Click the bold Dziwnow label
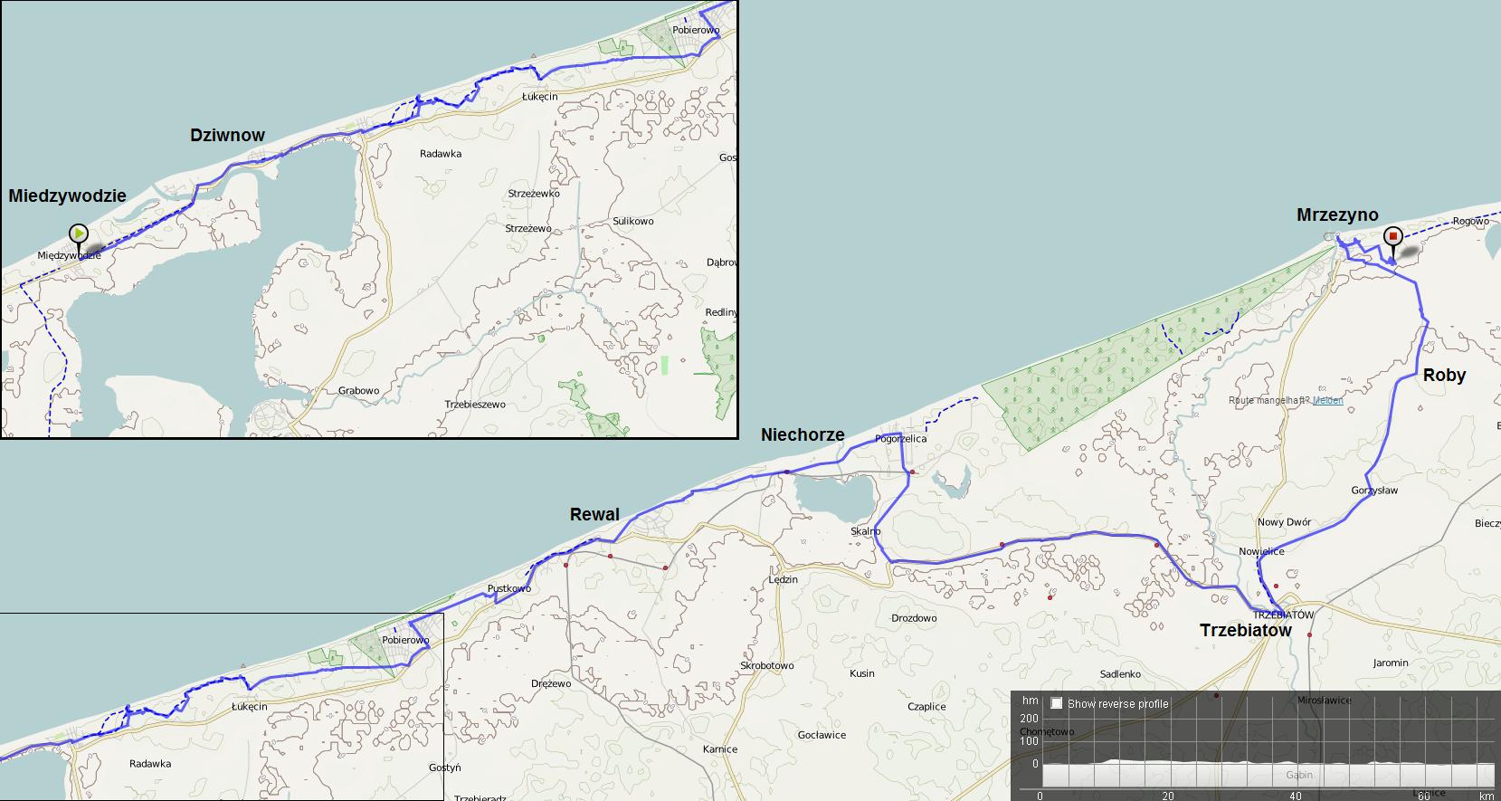1501x801 pixels. (227, 136)
